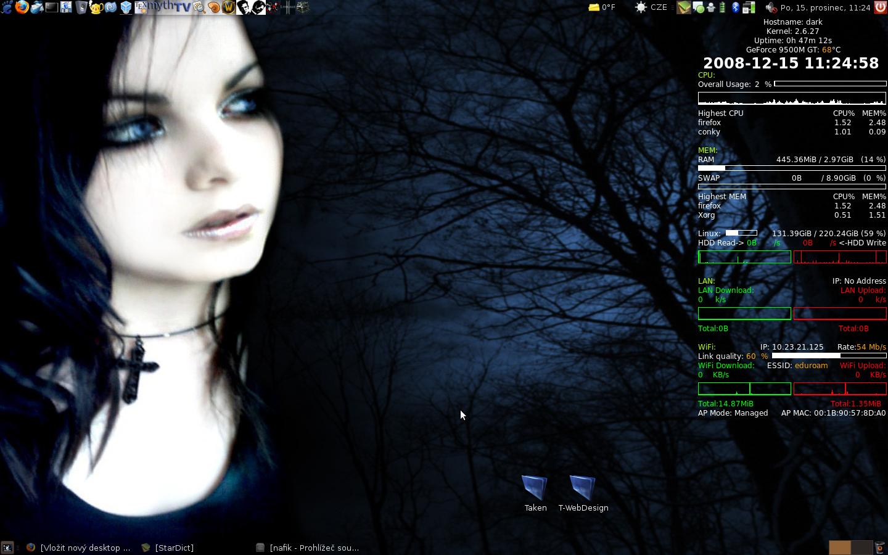This screenshot has width=888, height=555.
Task: Open the floppy disk launcher icon
Action: click(67, 7)
